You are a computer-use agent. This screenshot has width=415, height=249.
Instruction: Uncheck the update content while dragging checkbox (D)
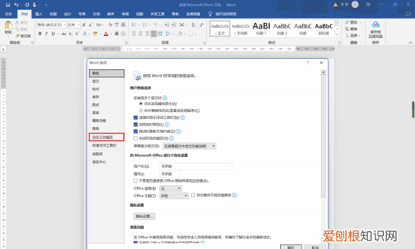click(136, 131)
